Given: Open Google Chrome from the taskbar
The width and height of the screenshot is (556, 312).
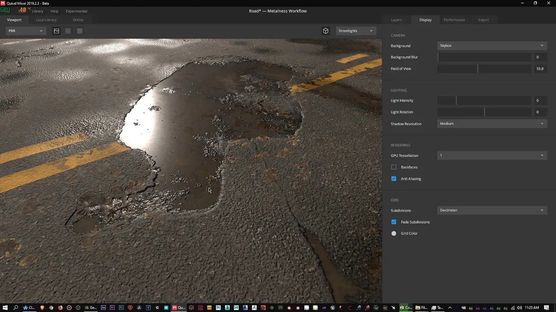Looking at the screenshot, I should pyautogui.click(x=51, y=308).
